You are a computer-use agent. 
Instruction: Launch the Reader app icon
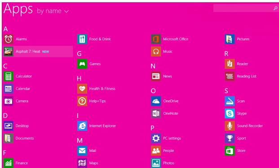click(230, 64)
